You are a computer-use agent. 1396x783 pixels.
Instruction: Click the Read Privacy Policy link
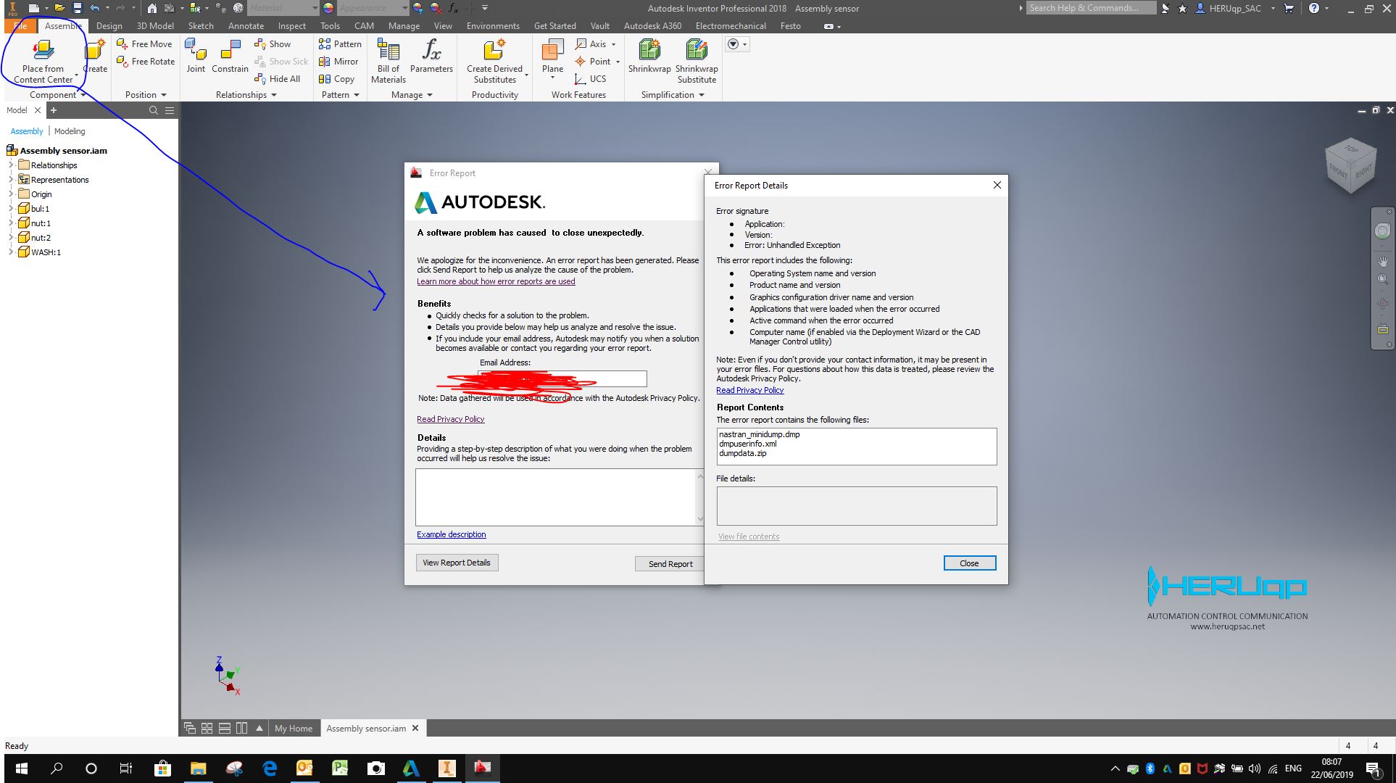coord(451,418)
